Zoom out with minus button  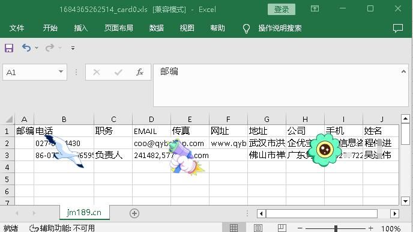(x=300, y=228)
